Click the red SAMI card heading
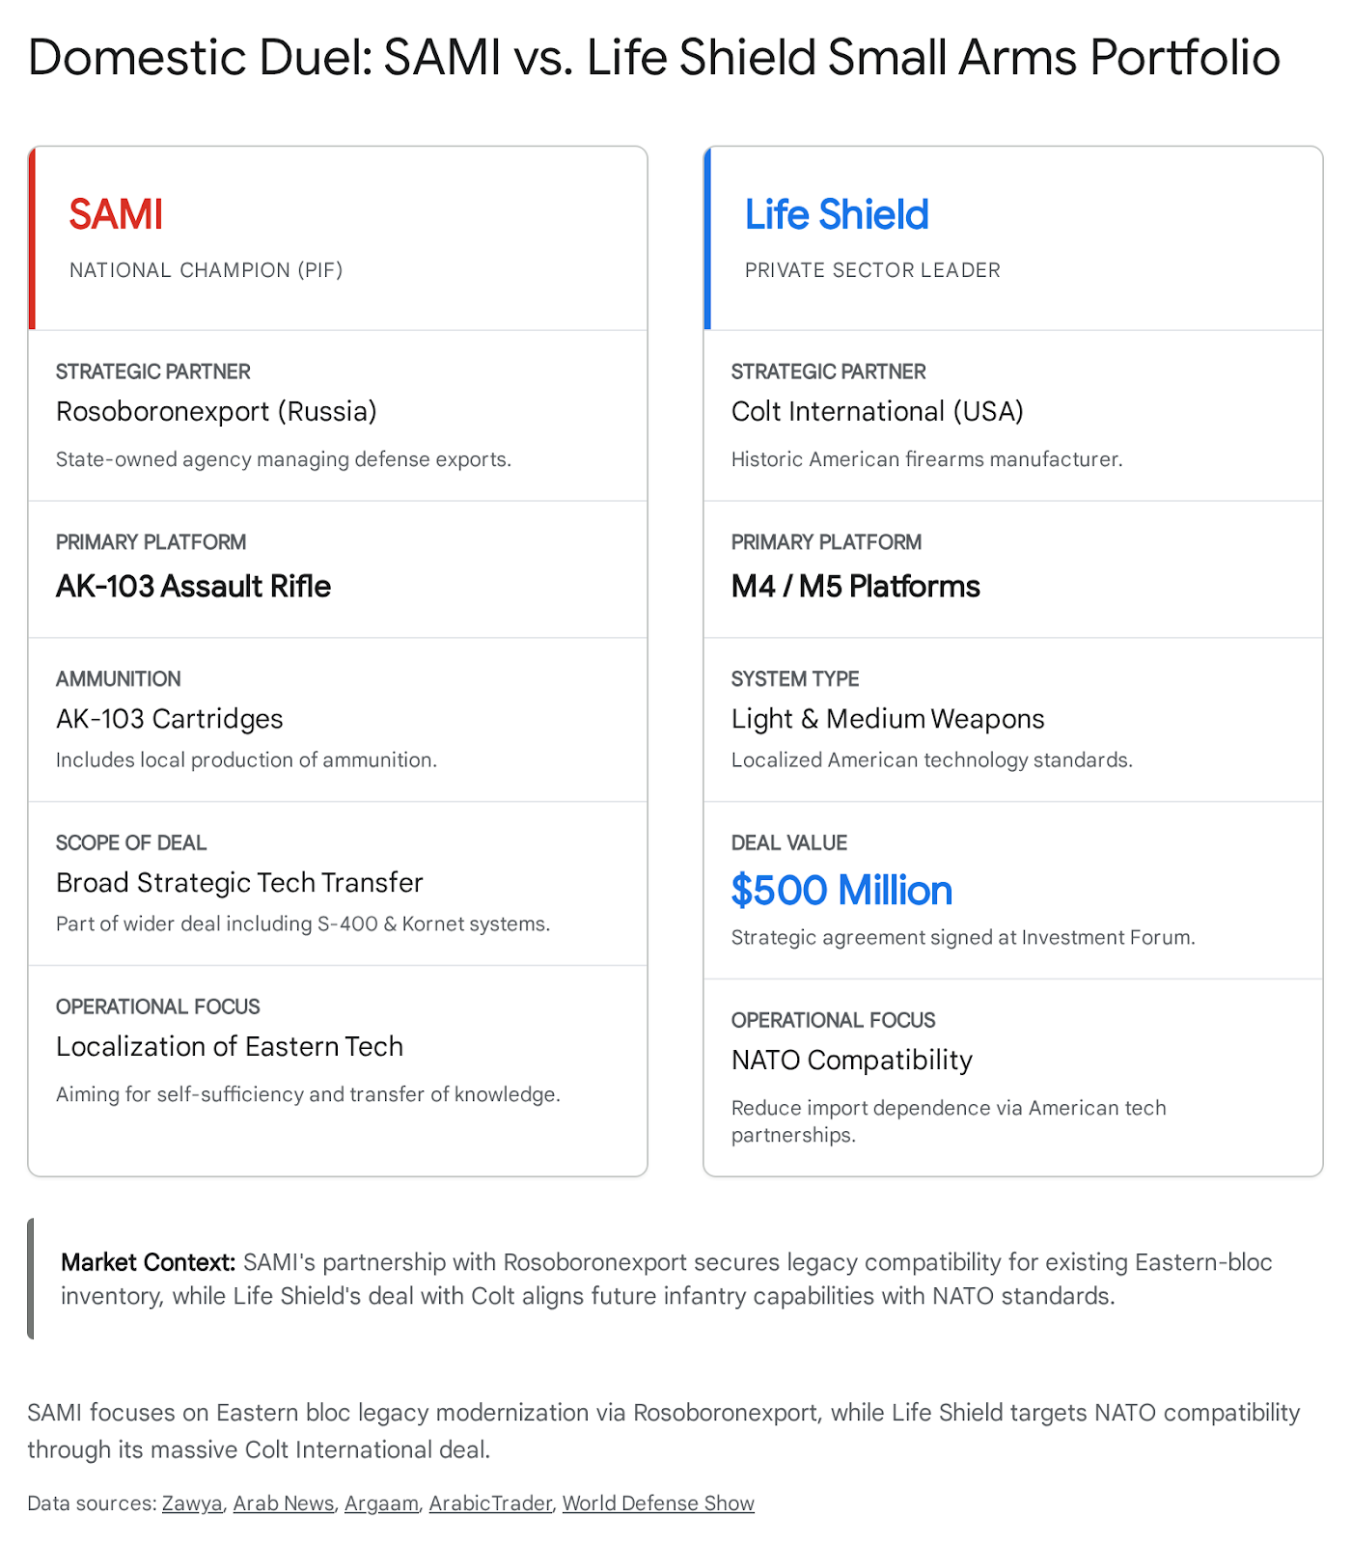Viewport: 1351px width, 1544px height. [116, 214]
